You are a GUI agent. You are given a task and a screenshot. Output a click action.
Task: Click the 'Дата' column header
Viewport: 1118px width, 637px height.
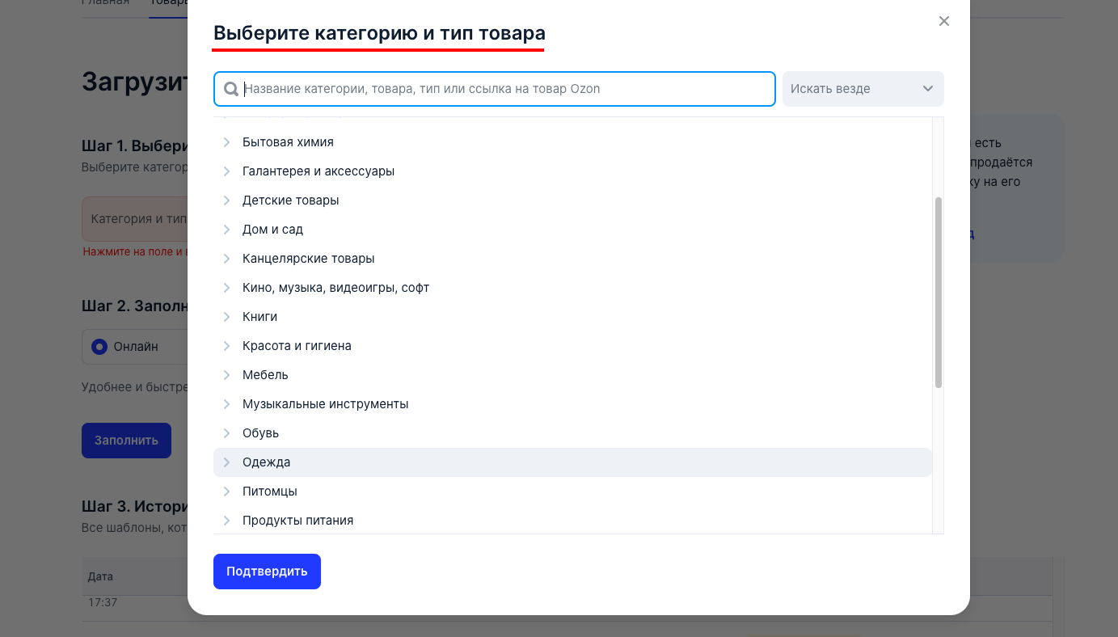[100, 577]
